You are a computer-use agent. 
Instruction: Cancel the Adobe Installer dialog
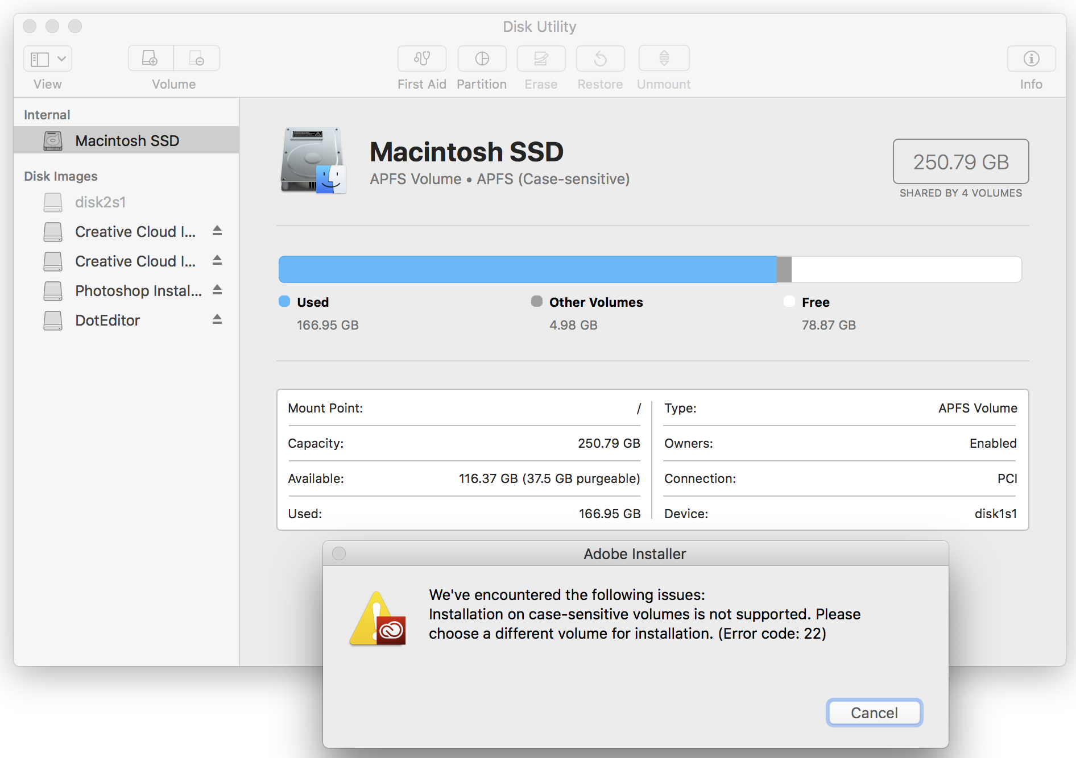tap(874, 713)
